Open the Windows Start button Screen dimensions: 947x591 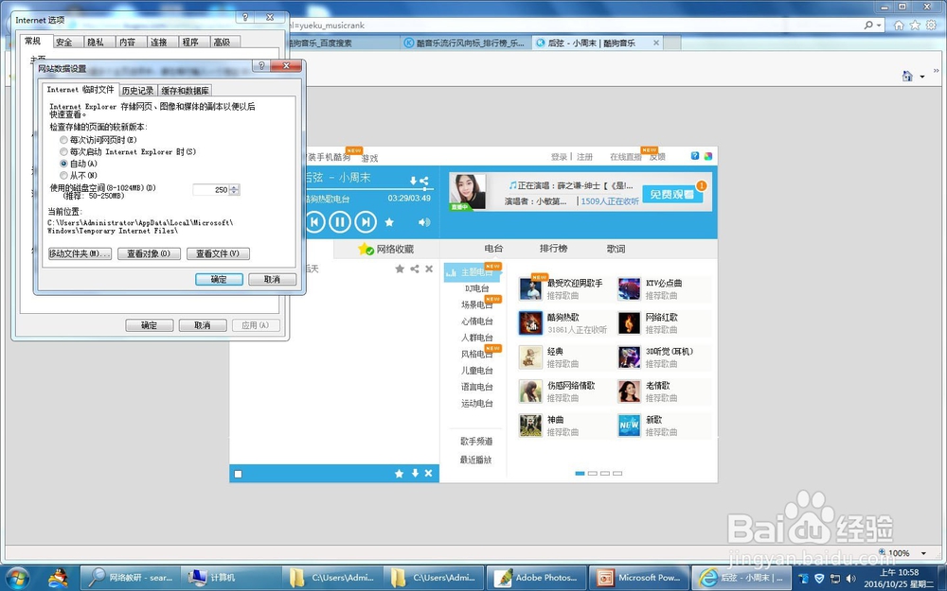click(17, 578)
